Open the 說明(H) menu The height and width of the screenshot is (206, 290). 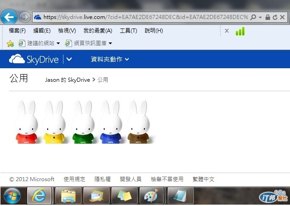[x=154, y=31]
